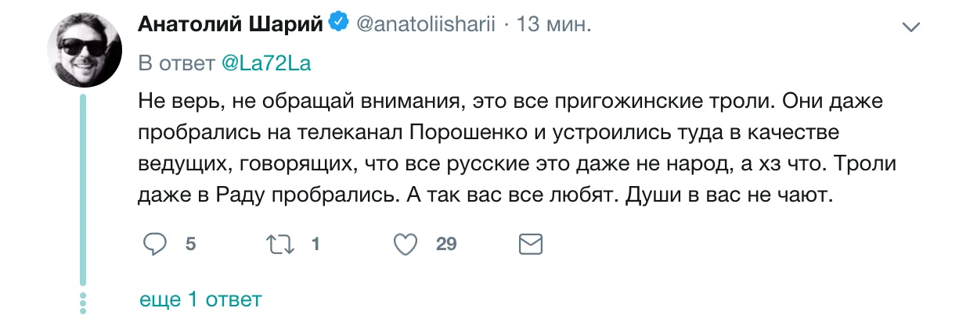Click the sentence Души в вас не чают
977x333 pixels.
coord(727,195)
